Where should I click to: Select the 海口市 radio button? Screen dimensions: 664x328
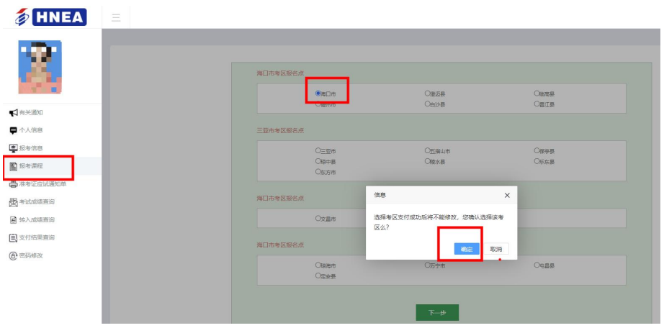click(318, 94)
